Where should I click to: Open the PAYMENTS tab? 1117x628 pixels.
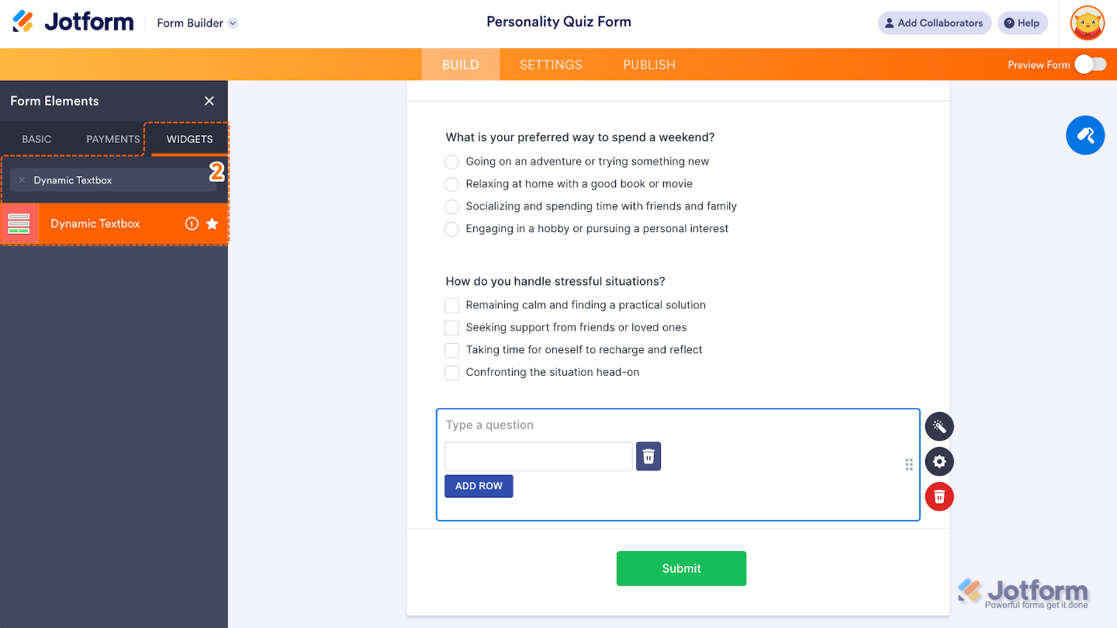coord(112,139)
